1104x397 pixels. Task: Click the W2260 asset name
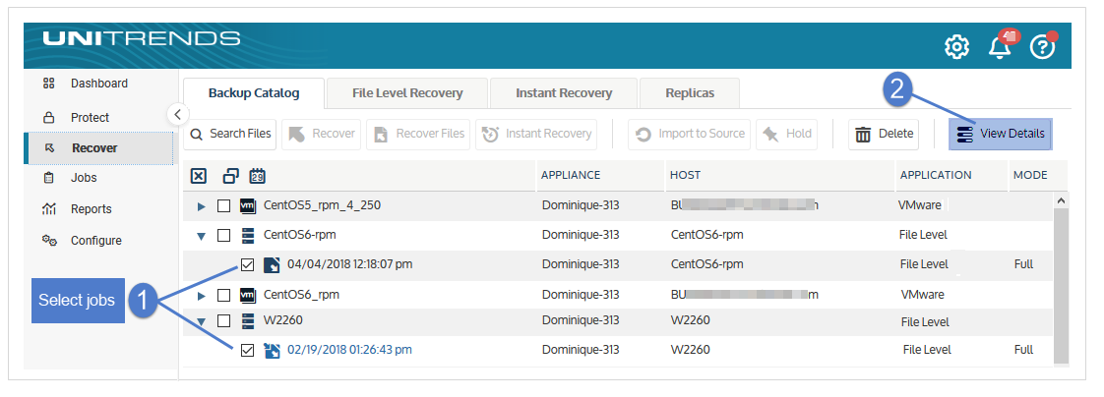283,321
